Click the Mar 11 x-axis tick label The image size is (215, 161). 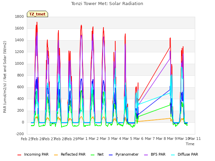195,139
